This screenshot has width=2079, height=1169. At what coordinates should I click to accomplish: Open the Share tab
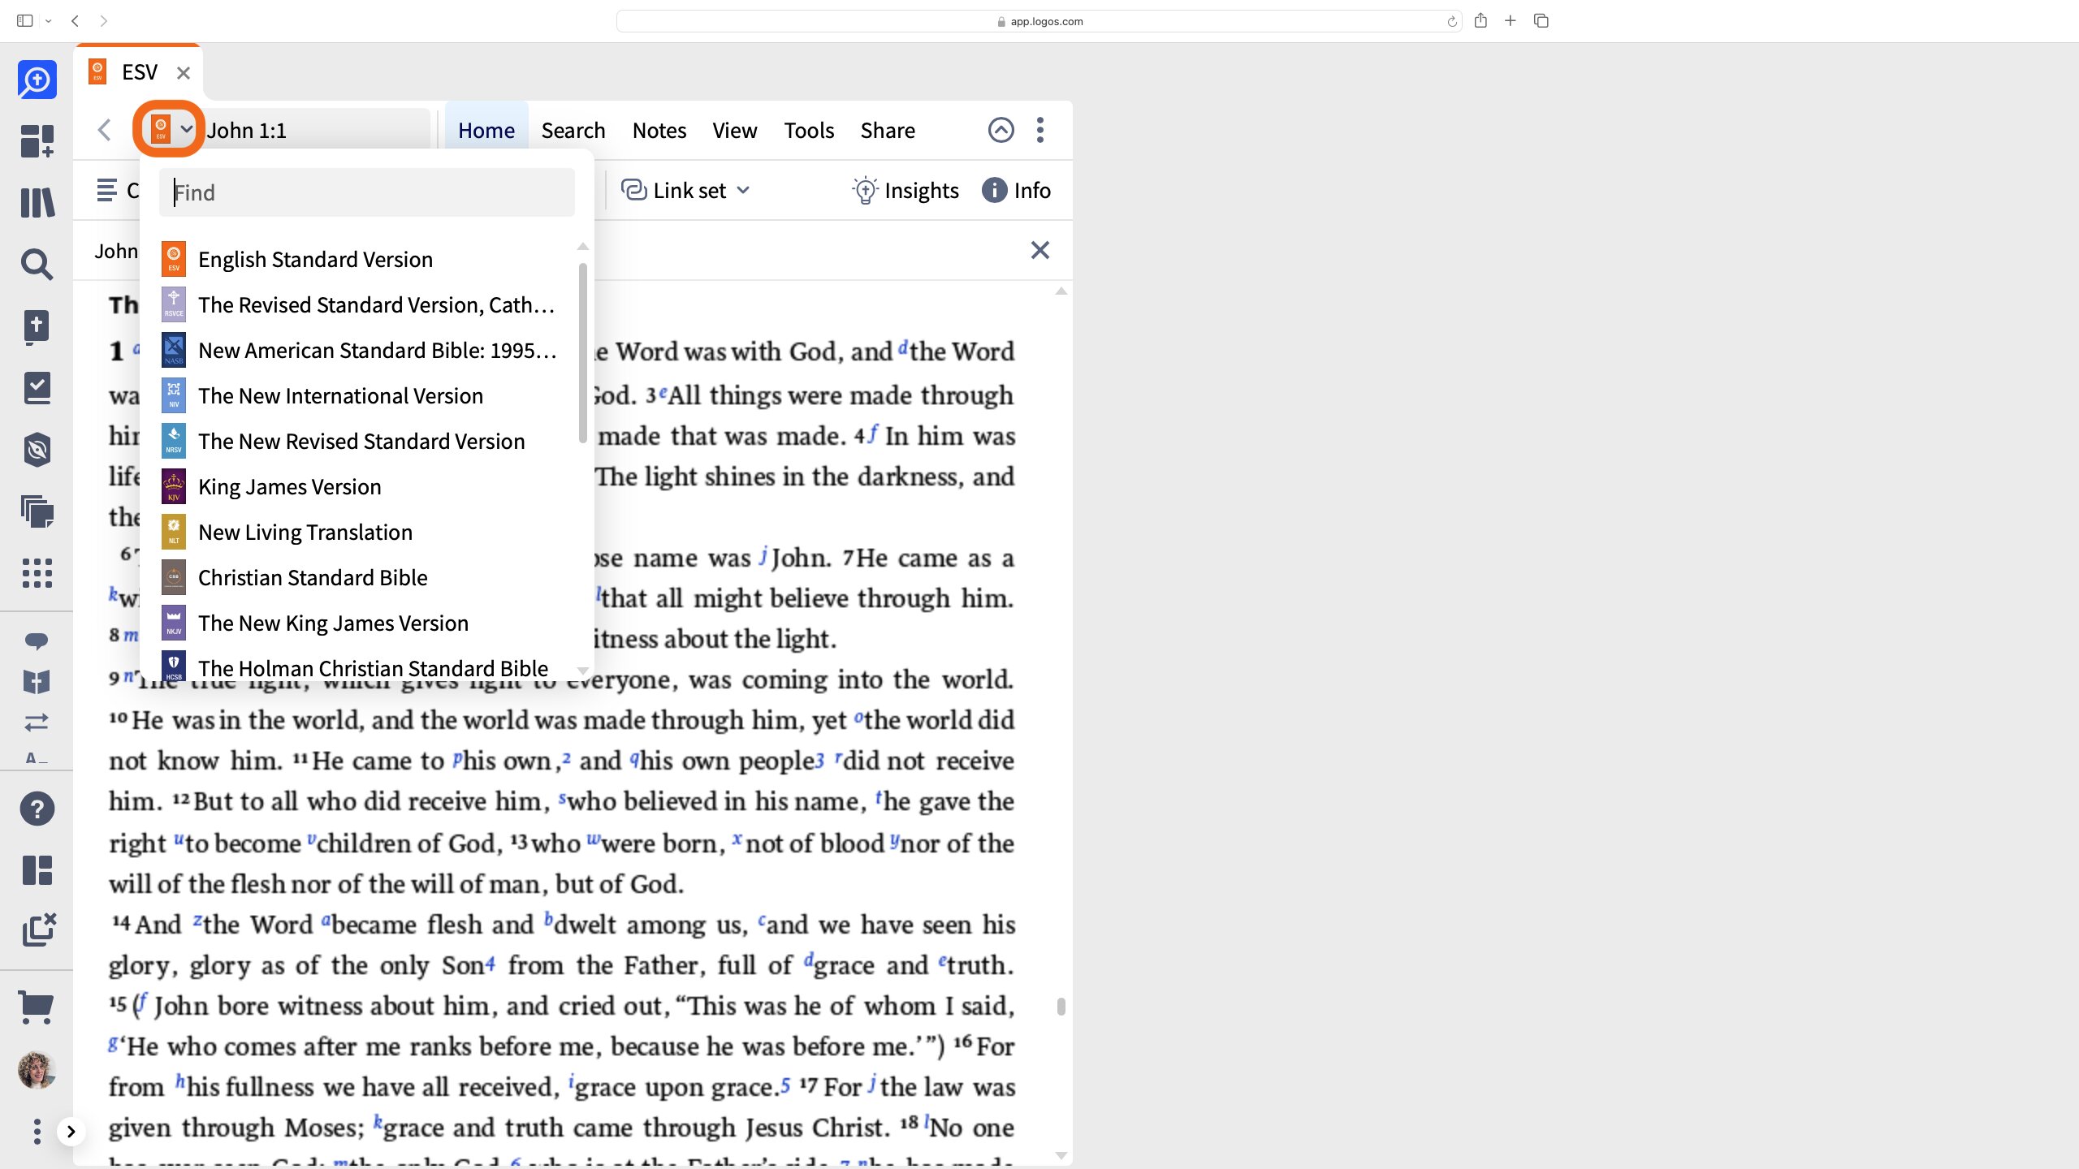click(888, 130)
